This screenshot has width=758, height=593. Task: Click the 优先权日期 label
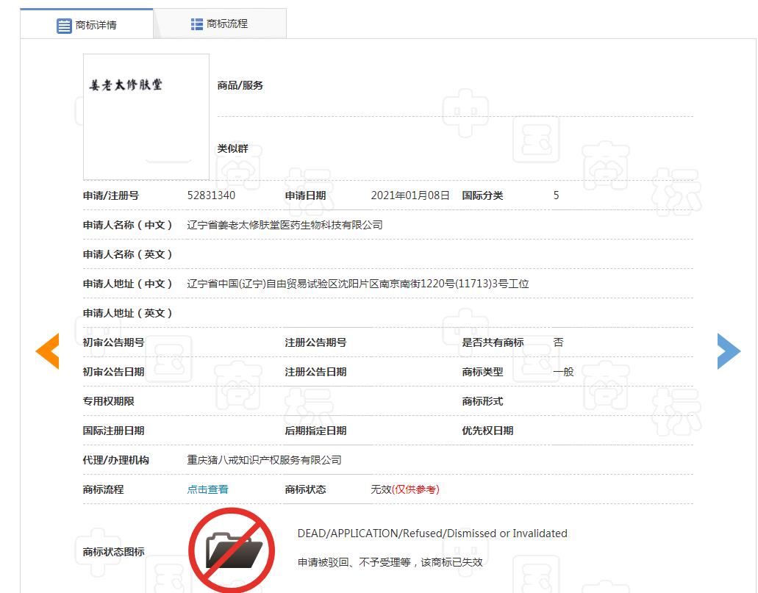tap(487, 431)
